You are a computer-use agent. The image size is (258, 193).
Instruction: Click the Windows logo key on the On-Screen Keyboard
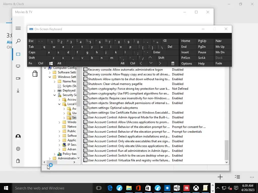51,63
